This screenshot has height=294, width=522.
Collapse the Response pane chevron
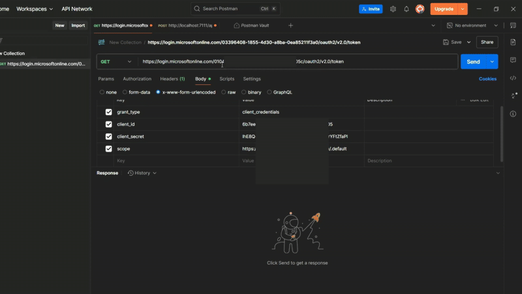pos(498,173)
